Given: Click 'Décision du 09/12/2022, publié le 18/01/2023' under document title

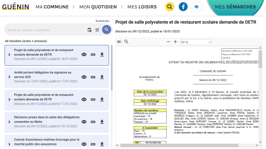Looking at the screenshot, I should (148, 31).
